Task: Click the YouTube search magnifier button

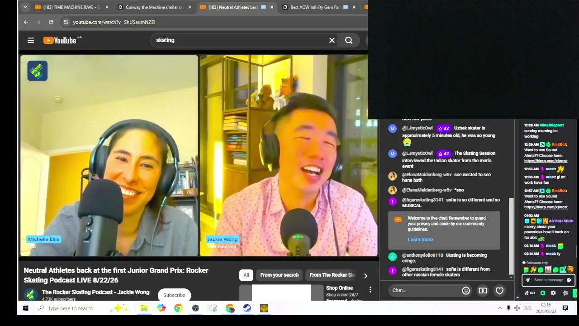Action: [349, 40]
